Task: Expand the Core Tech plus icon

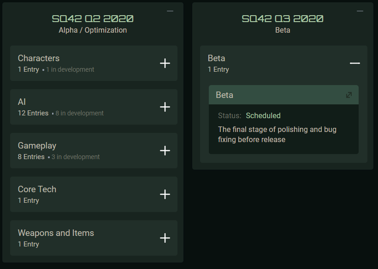Action: click(x=165, y=195)
